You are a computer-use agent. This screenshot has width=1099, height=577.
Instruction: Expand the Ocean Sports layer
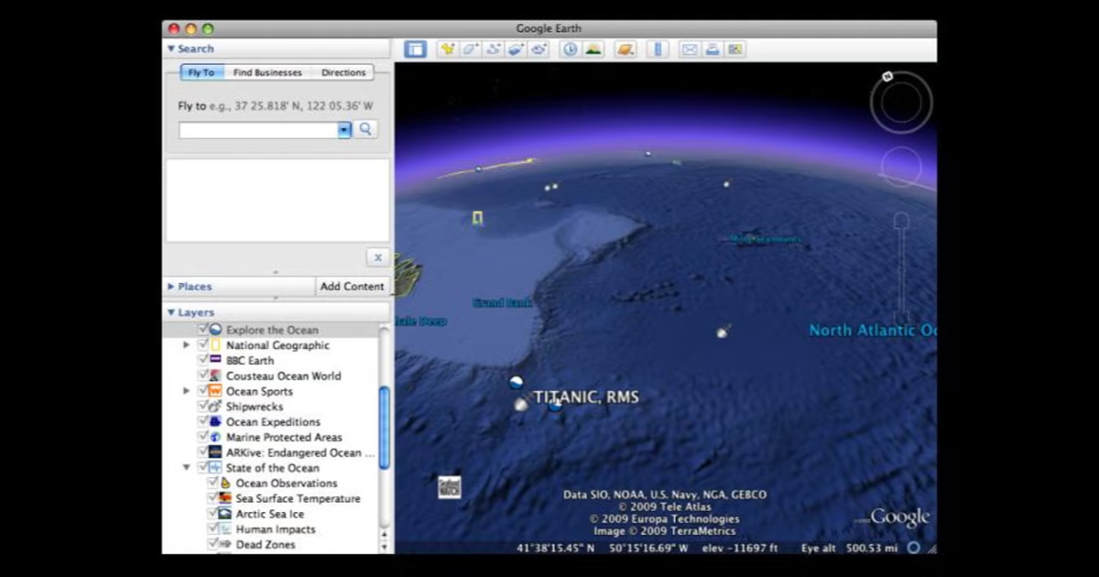[186, 391]
